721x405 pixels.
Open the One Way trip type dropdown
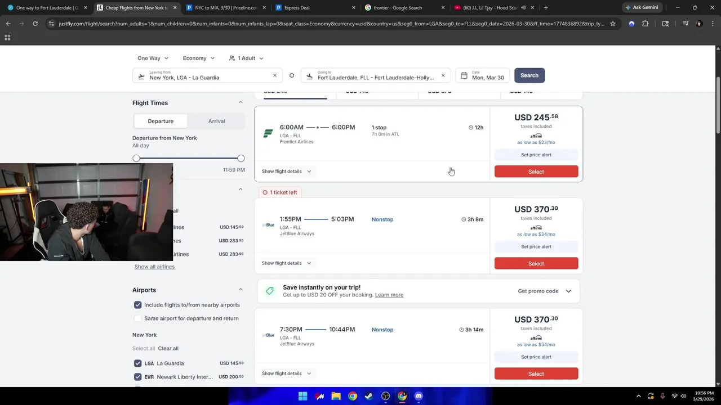pyautogui.click(x=153, y=58)
